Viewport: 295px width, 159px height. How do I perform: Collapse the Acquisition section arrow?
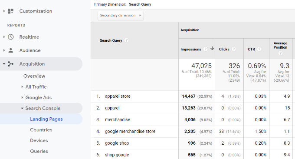pyautogui.click(x=4, y=64)
